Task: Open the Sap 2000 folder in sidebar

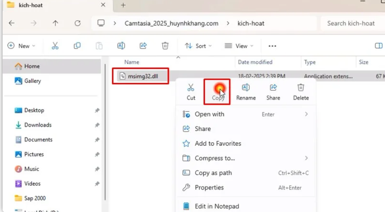Action: pyautogui.click(x=35, y=198)
